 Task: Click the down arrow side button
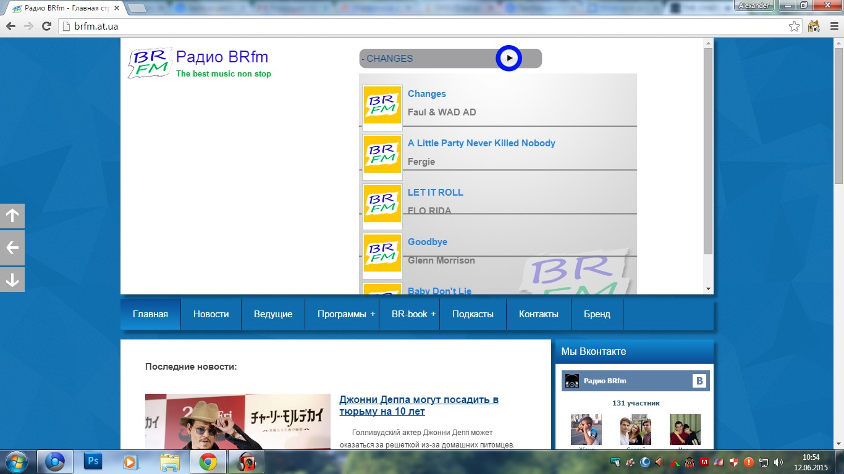tap(12, 280)
